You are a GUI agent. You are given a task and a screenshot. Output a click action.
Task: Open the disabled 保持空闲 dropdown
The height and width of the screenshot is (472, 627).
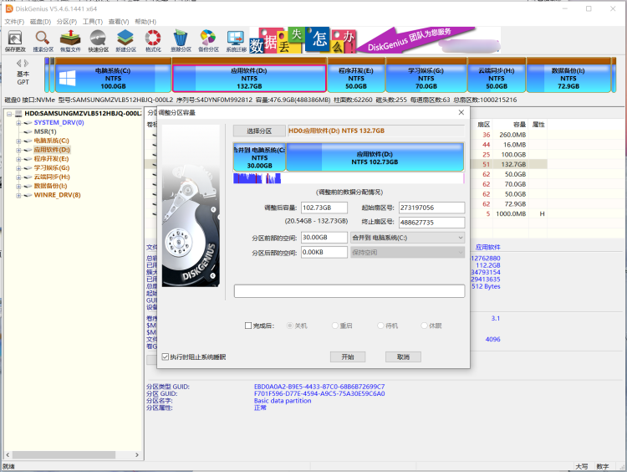(x=407, y=252)
